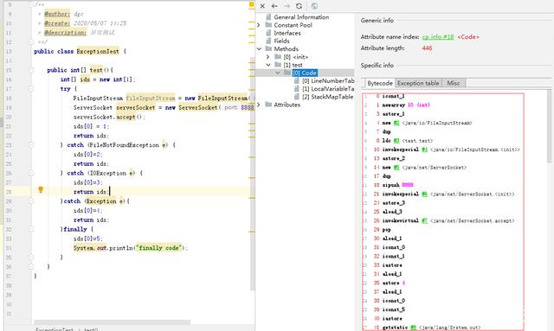
Task: Select Interfaces in the class tree
Action: click(287, 33)
